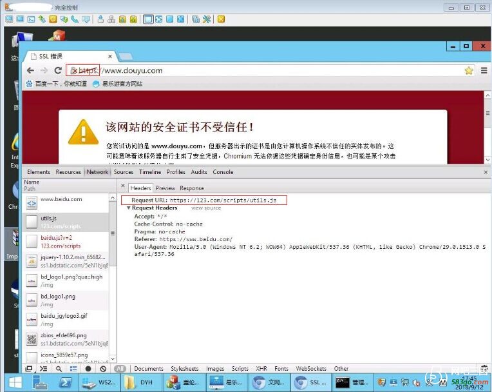Open the Windows Start button
492x392 pixels.
pyautogui.click(x=15, y=382)
